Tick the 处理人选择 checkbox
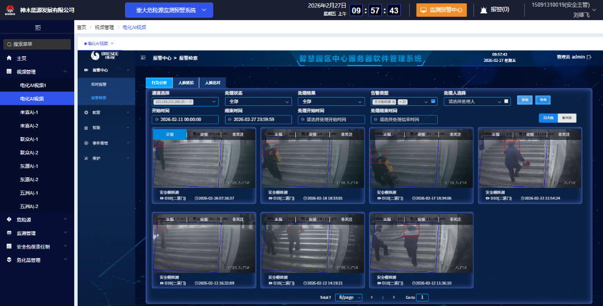 click(x=506, y=101)
